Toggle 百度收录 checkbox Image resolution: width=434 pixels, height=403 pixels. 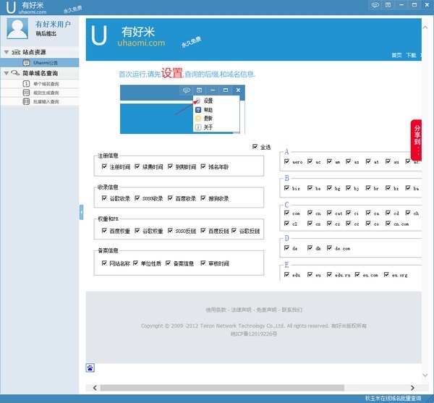point(170,198)
